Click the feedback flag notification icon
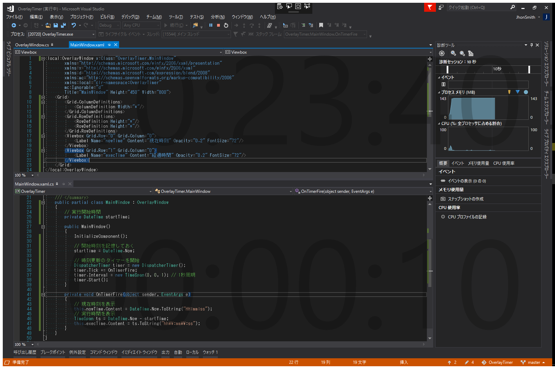The height and width of the screenshot is (369, 555). 430,7
